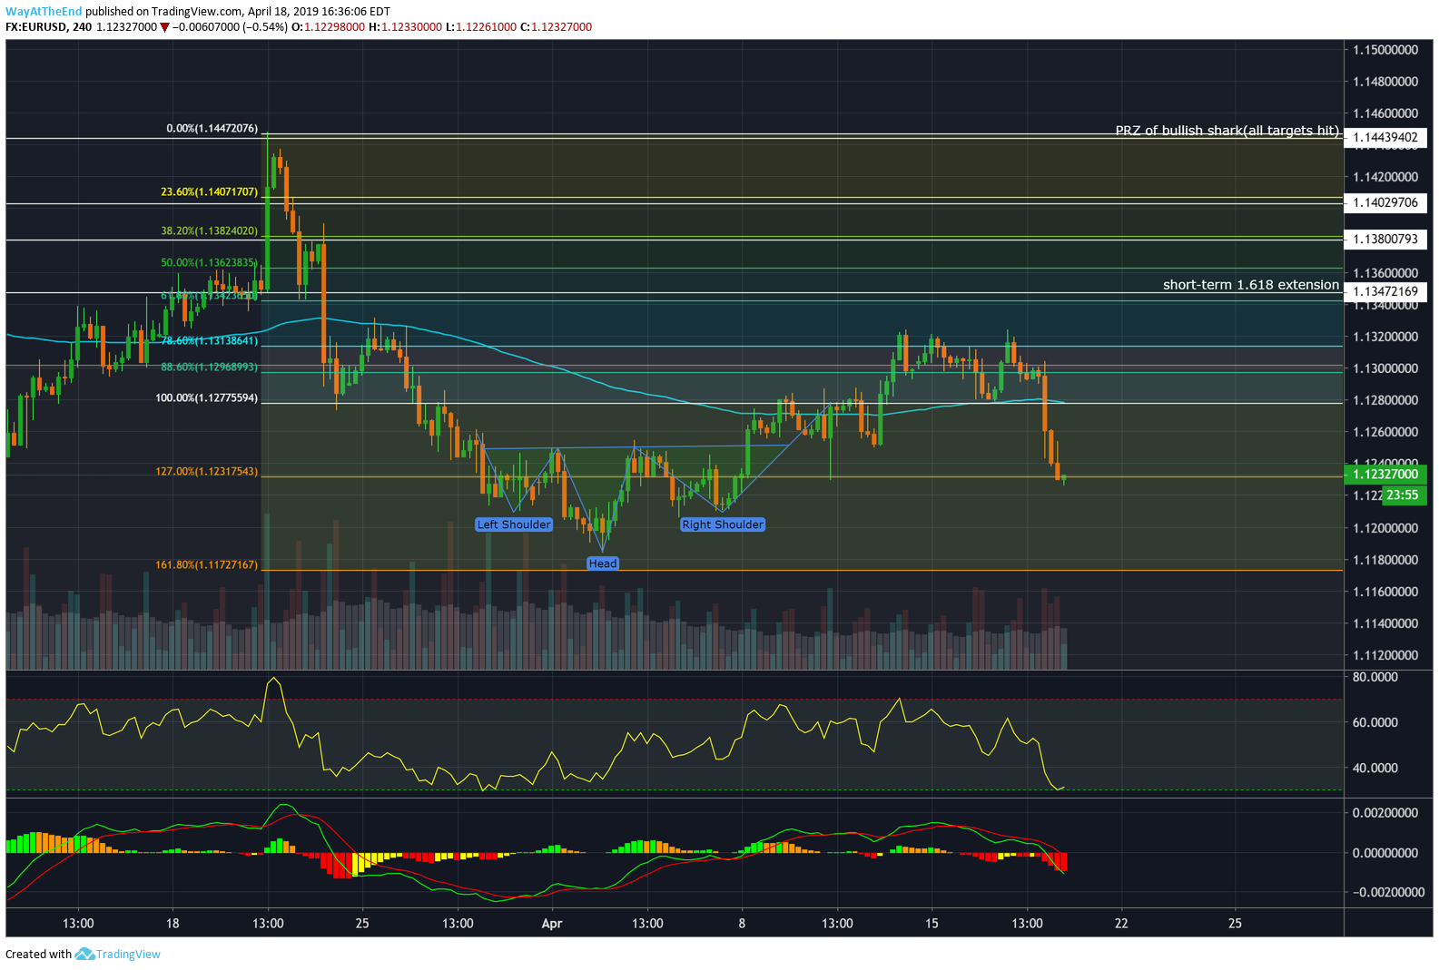Screen dimensions: 1439x970
Task: Click the 1.13800793 price label
Action: pos(1385,240)
